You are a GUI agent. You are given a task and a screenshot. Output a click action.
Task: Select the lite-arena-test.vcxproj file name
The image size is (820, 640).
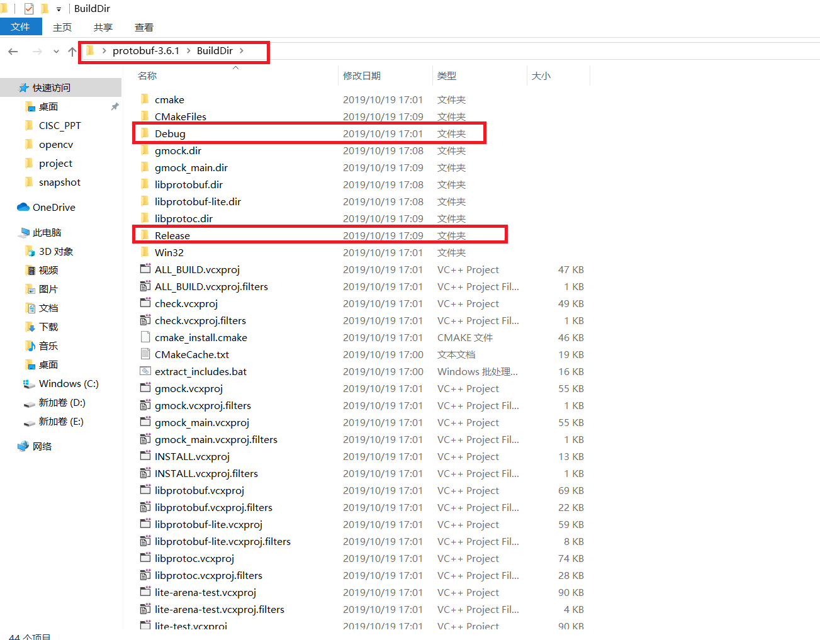click(205, 592)
